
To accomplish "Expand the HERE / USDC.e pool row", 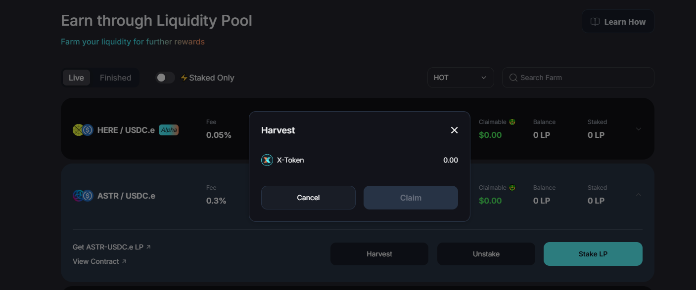I will (639, 129).
